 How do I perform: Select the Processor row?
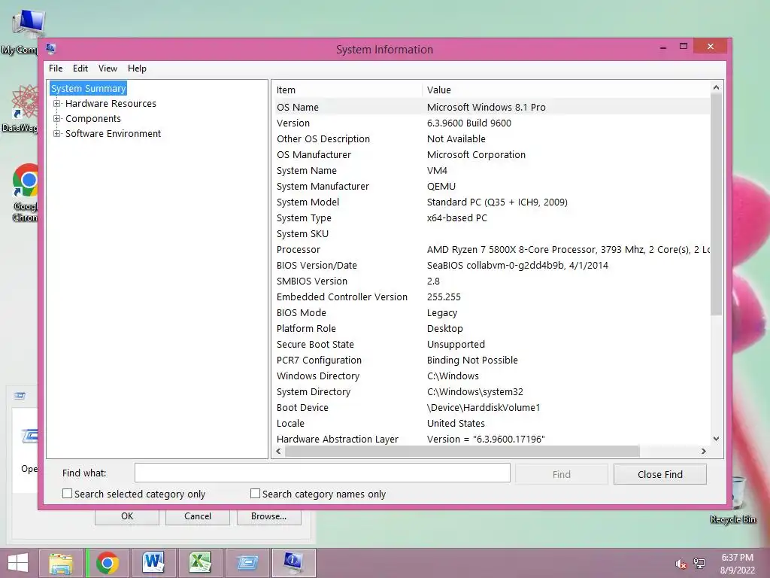click(x=491, y=249)
